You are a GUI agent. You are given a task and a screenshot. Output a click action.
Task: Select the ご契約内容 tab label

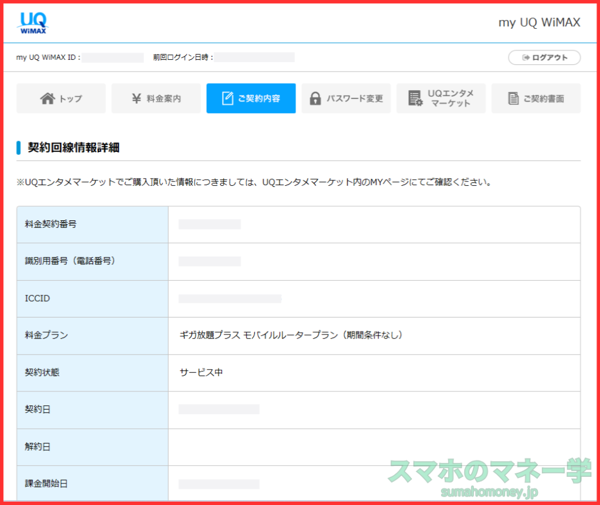pos(259,98)
